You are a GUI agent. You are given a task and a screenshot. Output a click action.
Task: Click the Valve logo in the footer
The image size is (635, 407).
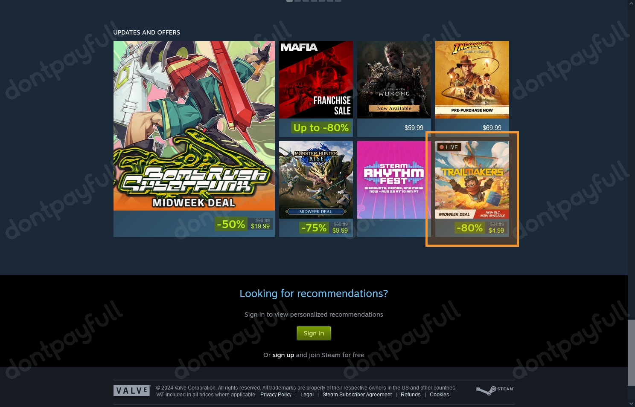click(132, 390)
